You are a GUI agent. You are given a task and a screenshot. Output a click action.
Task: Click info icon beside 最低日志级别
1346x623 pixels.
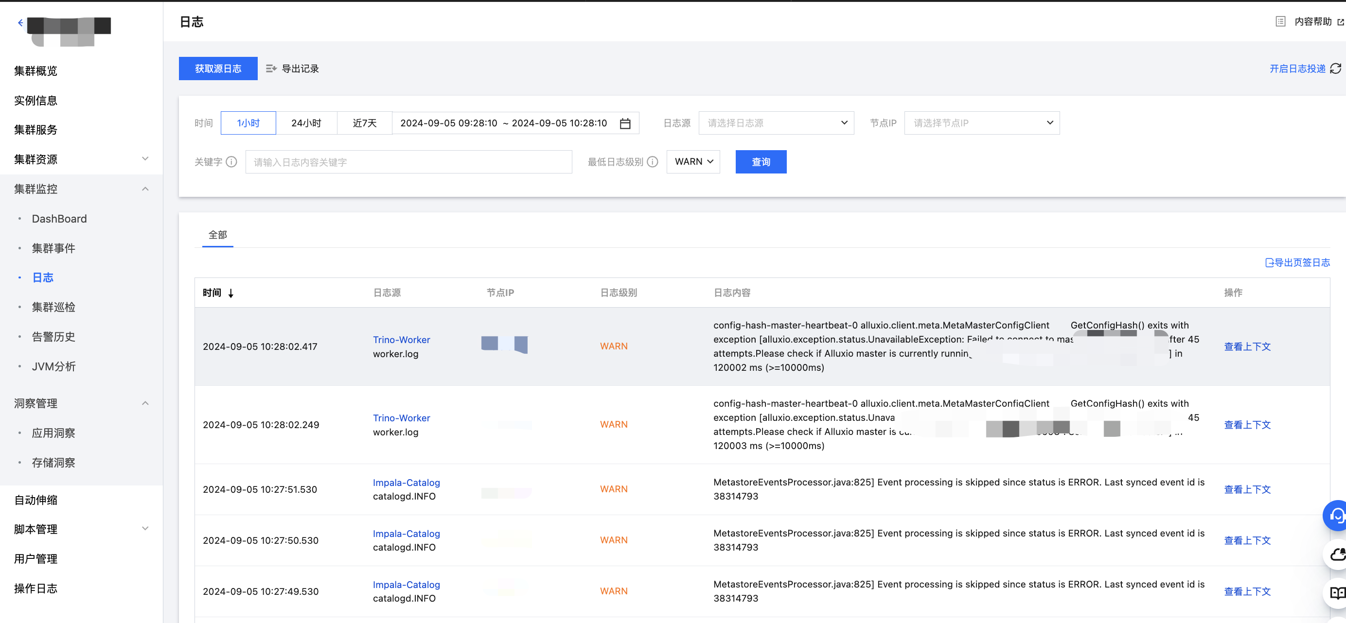tap(652, 162)
